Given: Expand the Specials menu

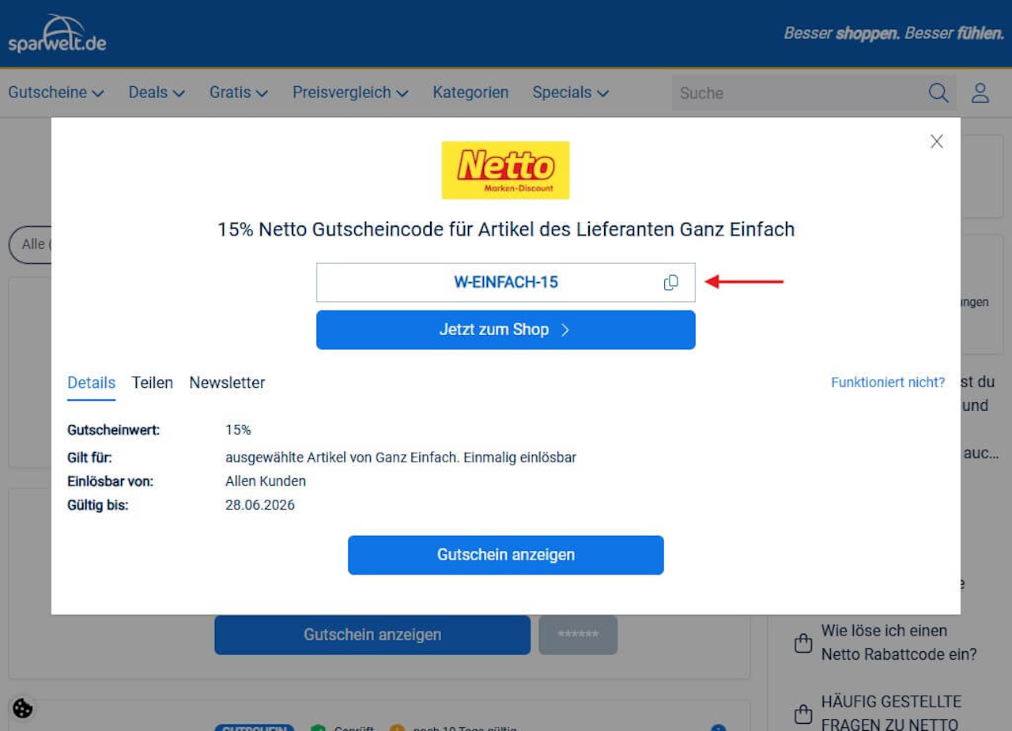Looking at the screenshot, I should 570,92.
